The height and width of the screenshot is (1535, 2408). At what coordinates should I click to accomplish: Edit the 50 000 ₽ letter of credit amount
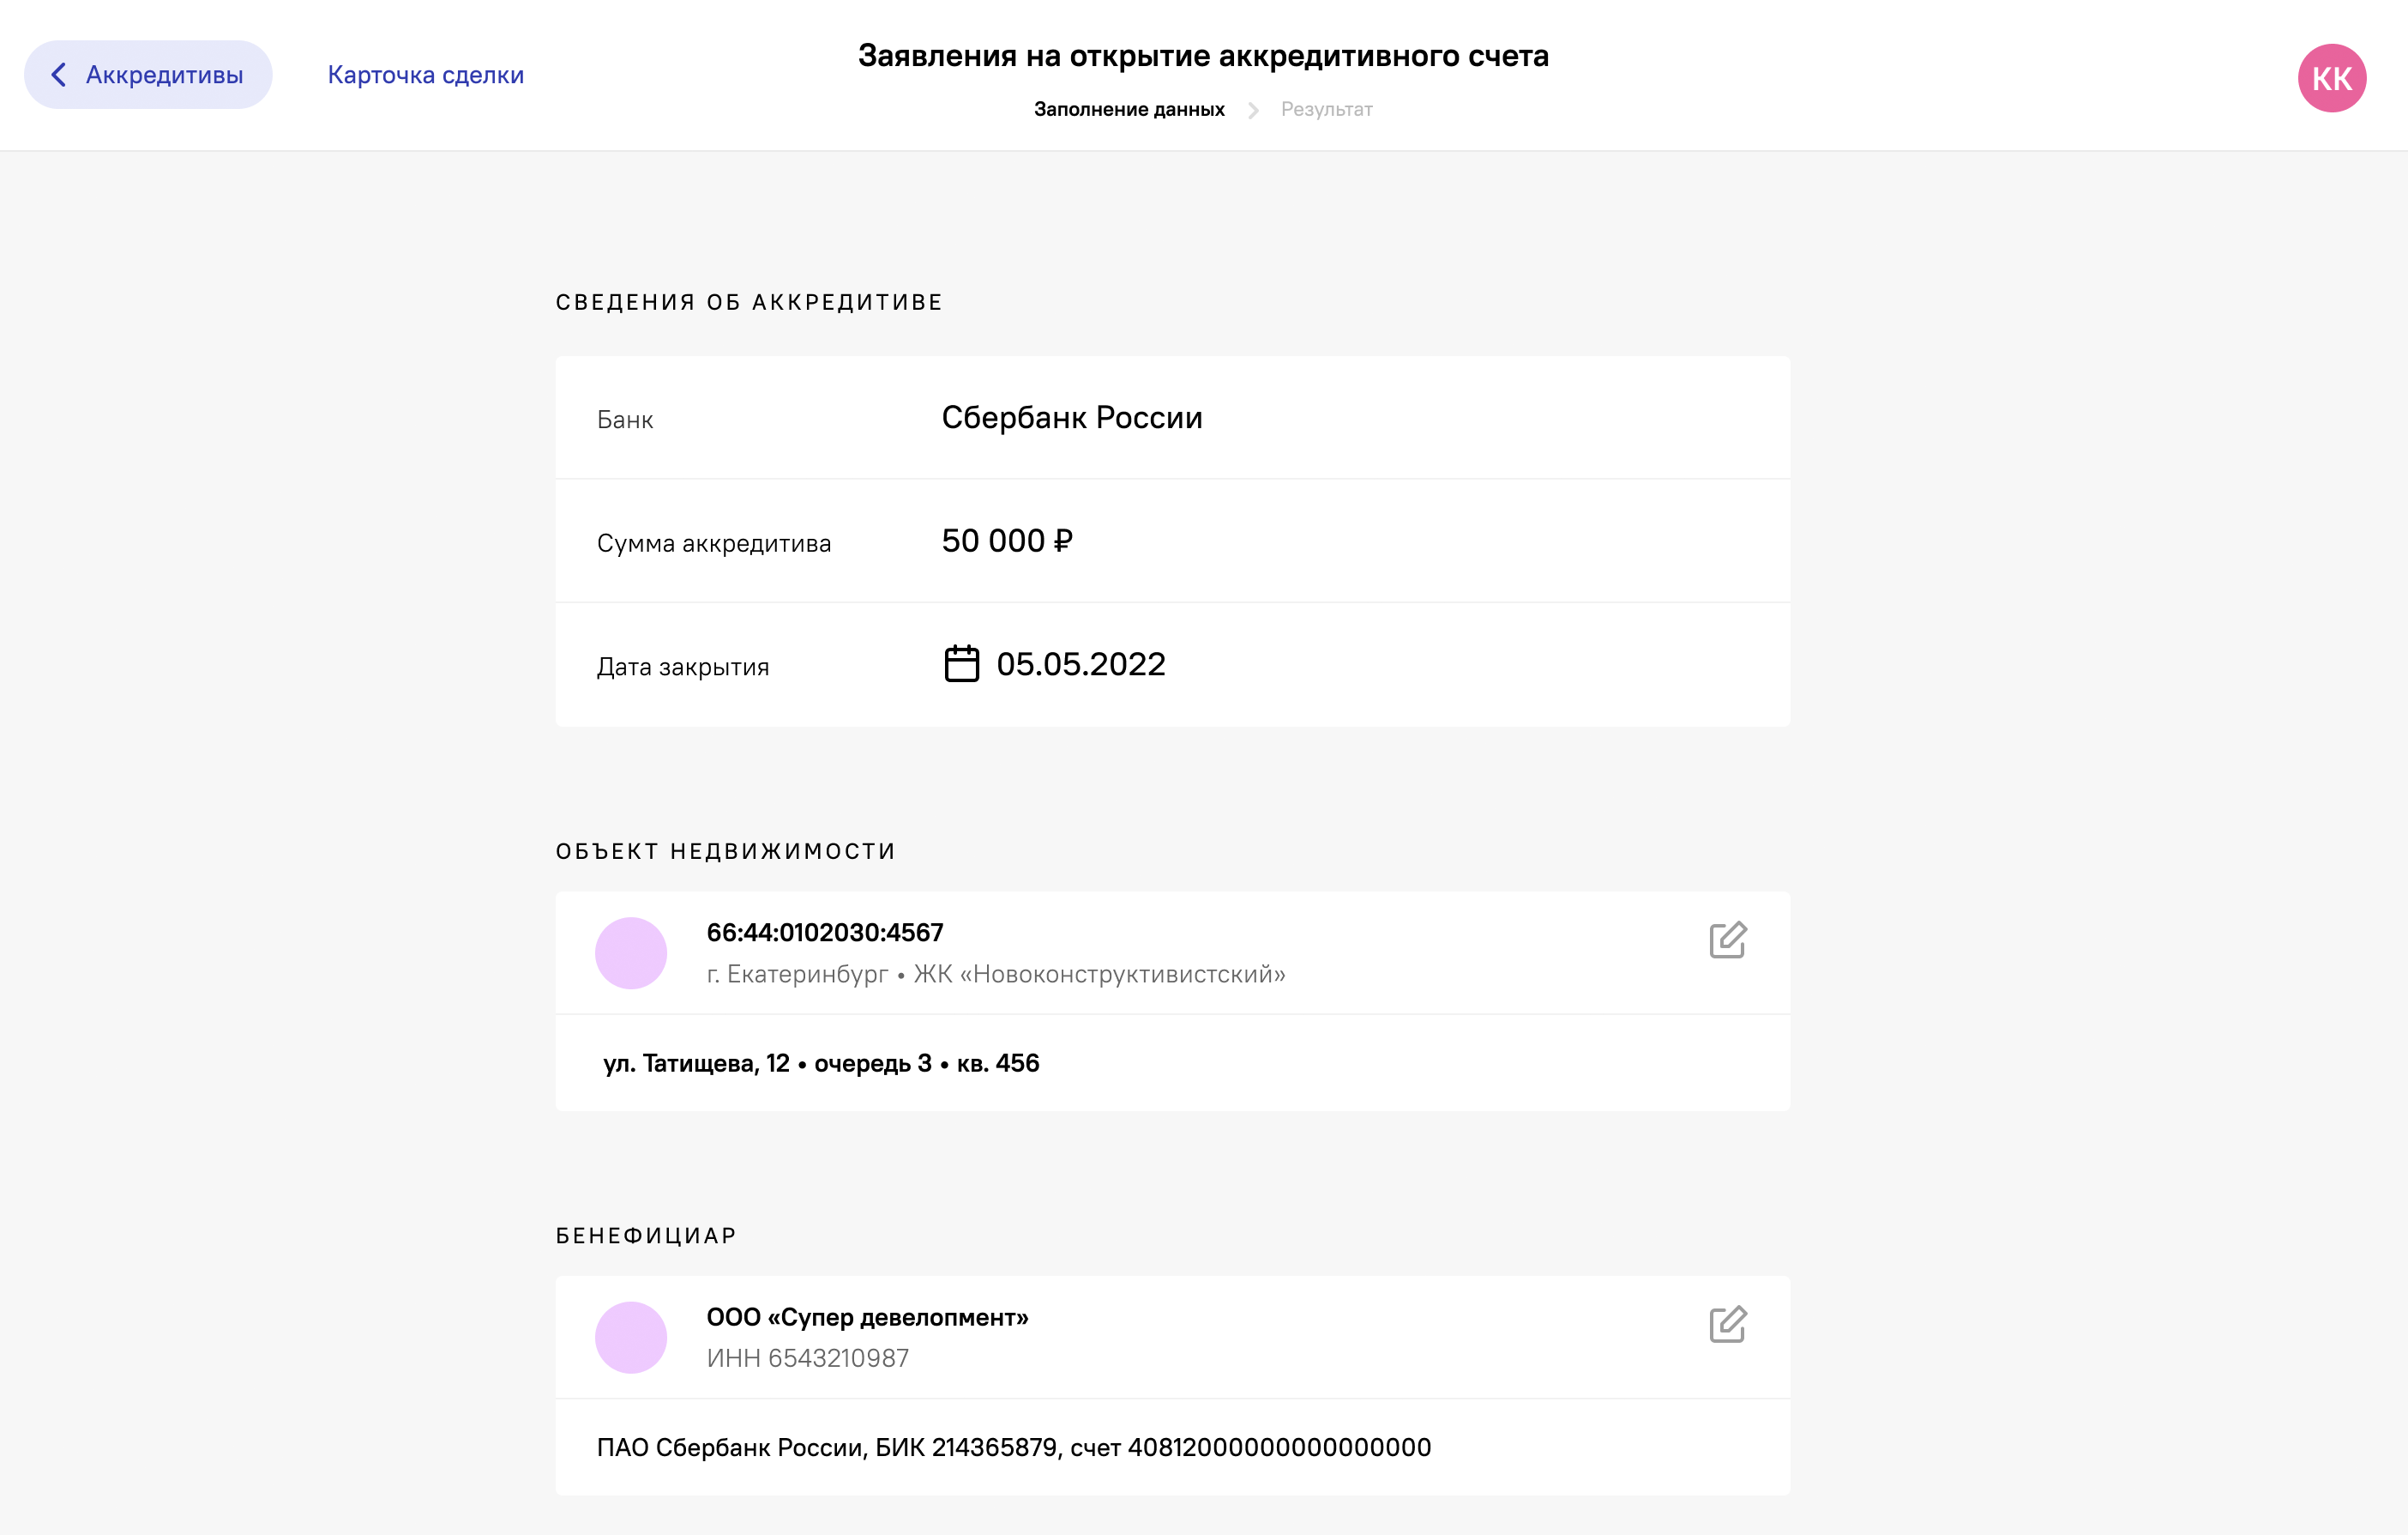pos(1006,541)
